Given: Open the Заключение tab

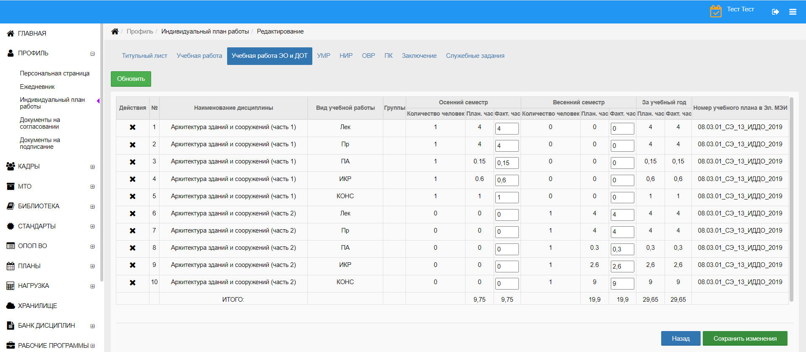Looking at the screenshot, I should pyautogui.click(x=419, y=56).
